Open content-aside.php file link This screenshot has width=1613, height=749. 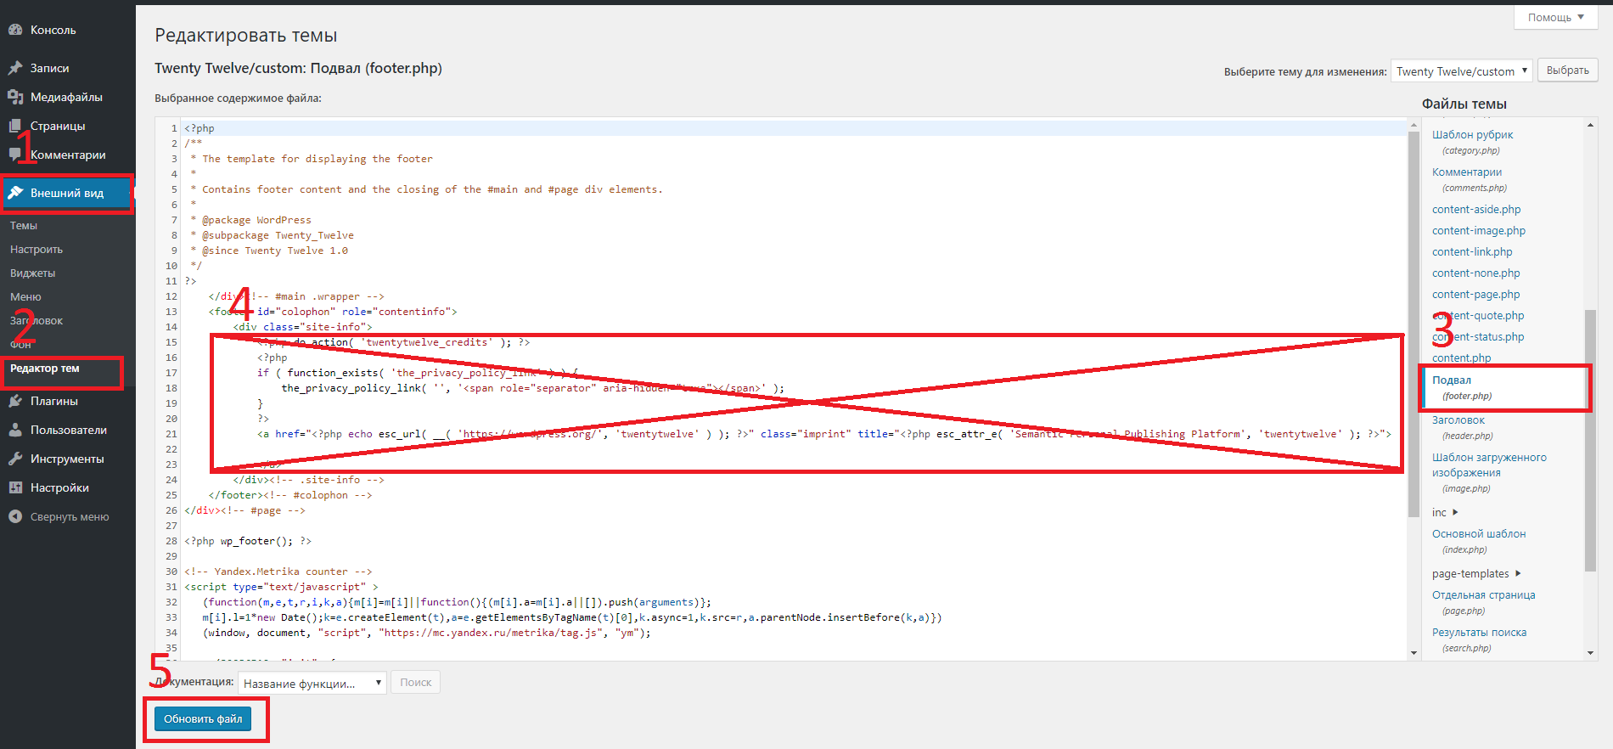[x=1475, y=209]
